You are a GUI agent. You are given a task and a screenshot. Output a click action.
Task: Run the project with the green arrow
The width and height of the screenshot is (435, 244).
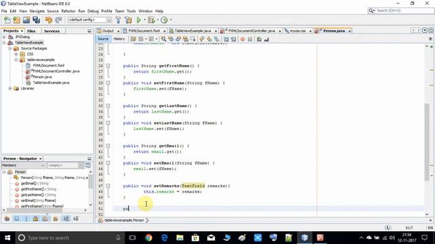[139, 20]
